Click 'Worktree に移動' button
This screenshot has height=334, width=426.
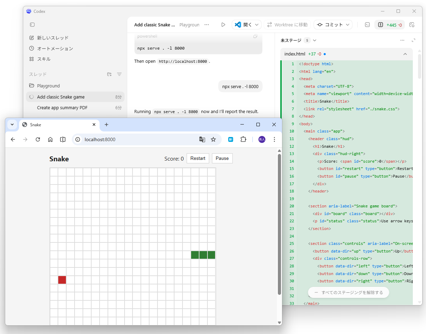coord(287,25)
